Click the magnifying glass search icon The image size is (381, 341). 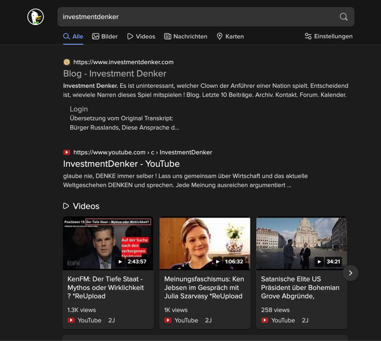(x=343, y=17)
